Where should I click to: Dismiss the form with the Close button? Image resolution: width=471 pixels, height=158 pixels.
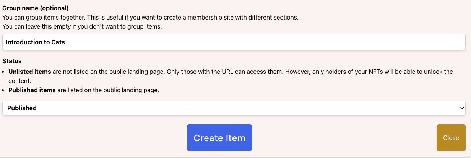451,138
